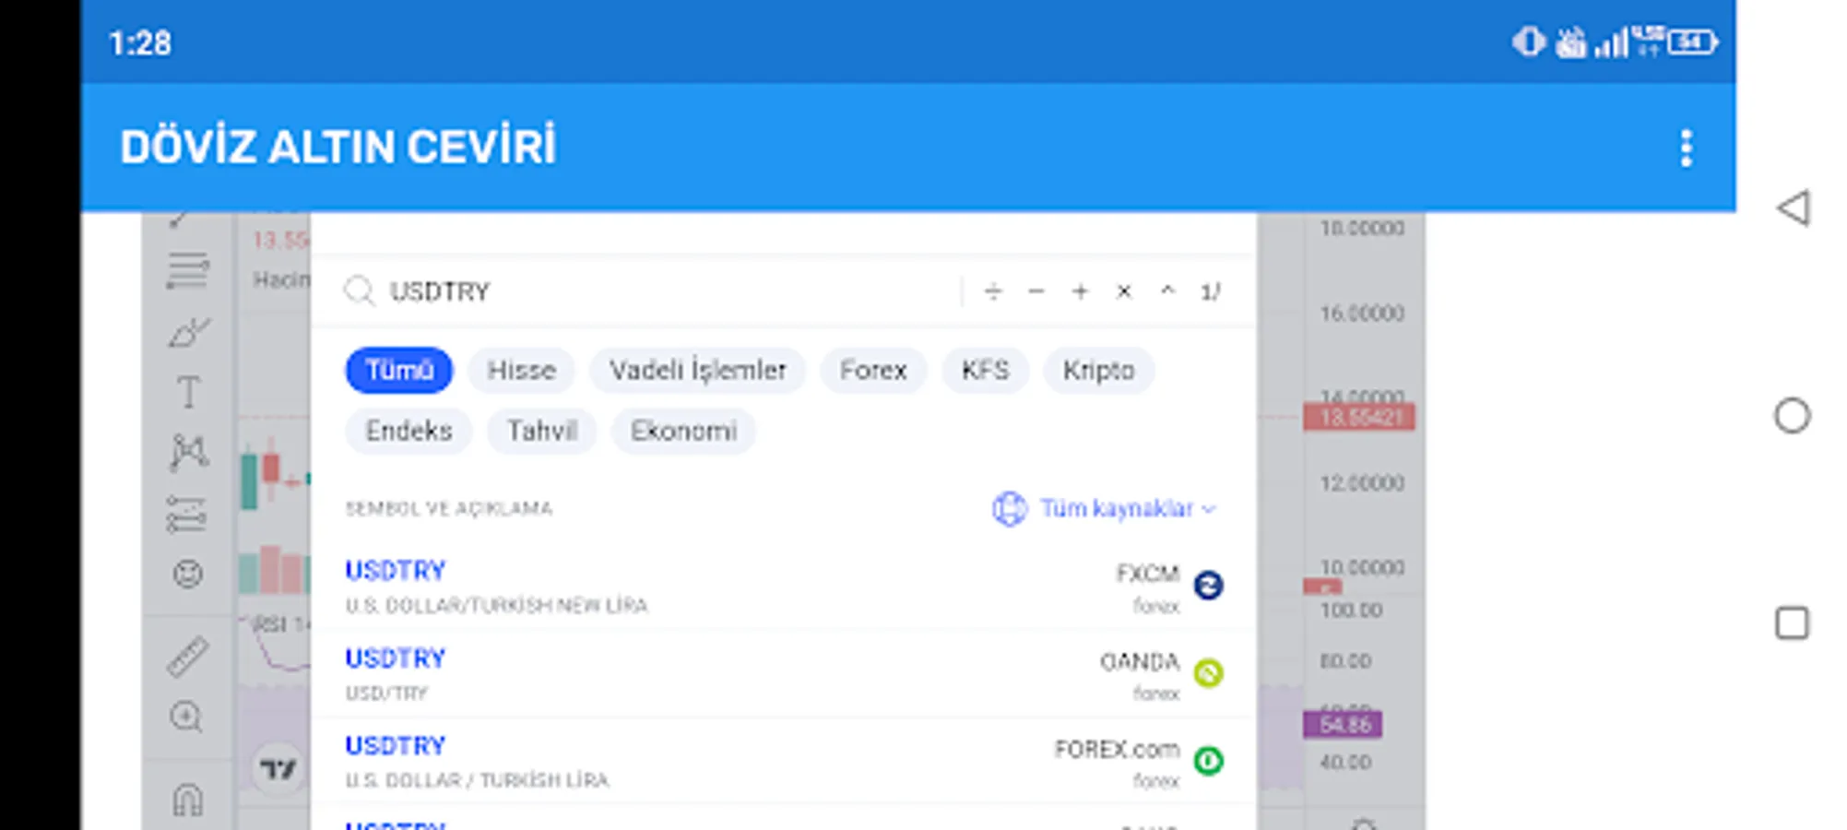Viewport: 1847px width, 830px height.
Task: Insert the plus operator in symbol search
Action: click(x=1080, y=291)
